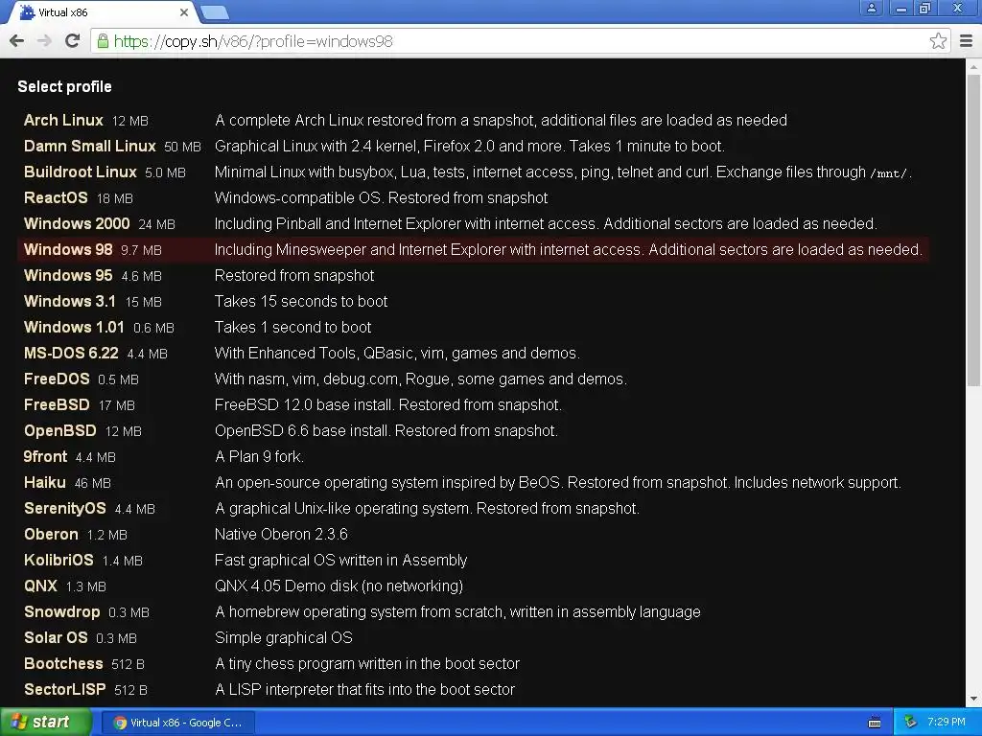Select the KolibriOS profile
Image resolution: width=982 pixels, height=736 pixels.
click(x=58, y=560)
